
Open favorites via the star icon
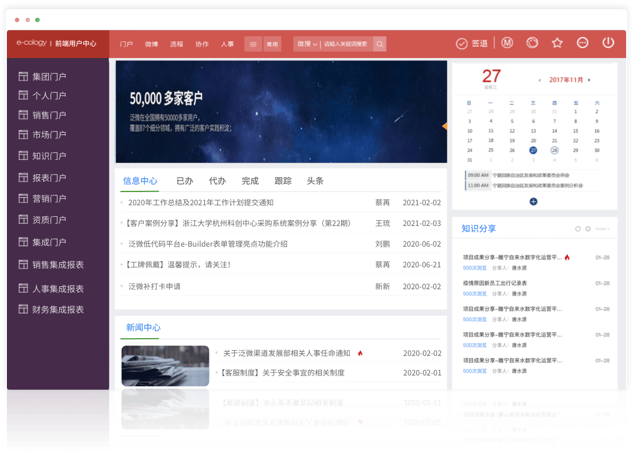tap(557, 43)
